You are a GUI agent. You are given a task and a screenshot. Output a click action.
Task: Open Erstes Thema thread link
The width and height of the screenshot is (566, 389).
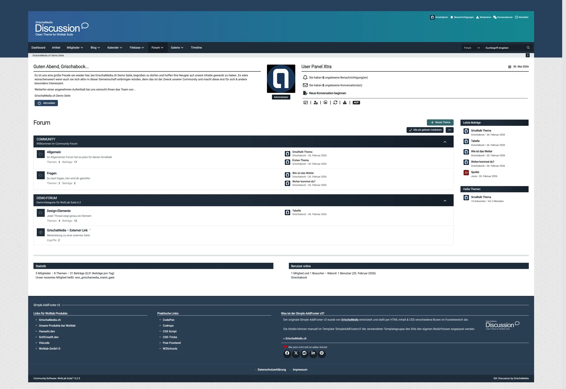tap(300, 160)
